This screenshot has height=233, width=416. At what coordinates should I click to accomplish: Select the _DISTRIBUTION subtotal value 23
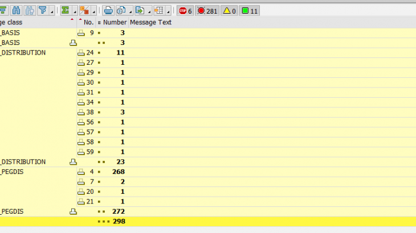point(120,162)
